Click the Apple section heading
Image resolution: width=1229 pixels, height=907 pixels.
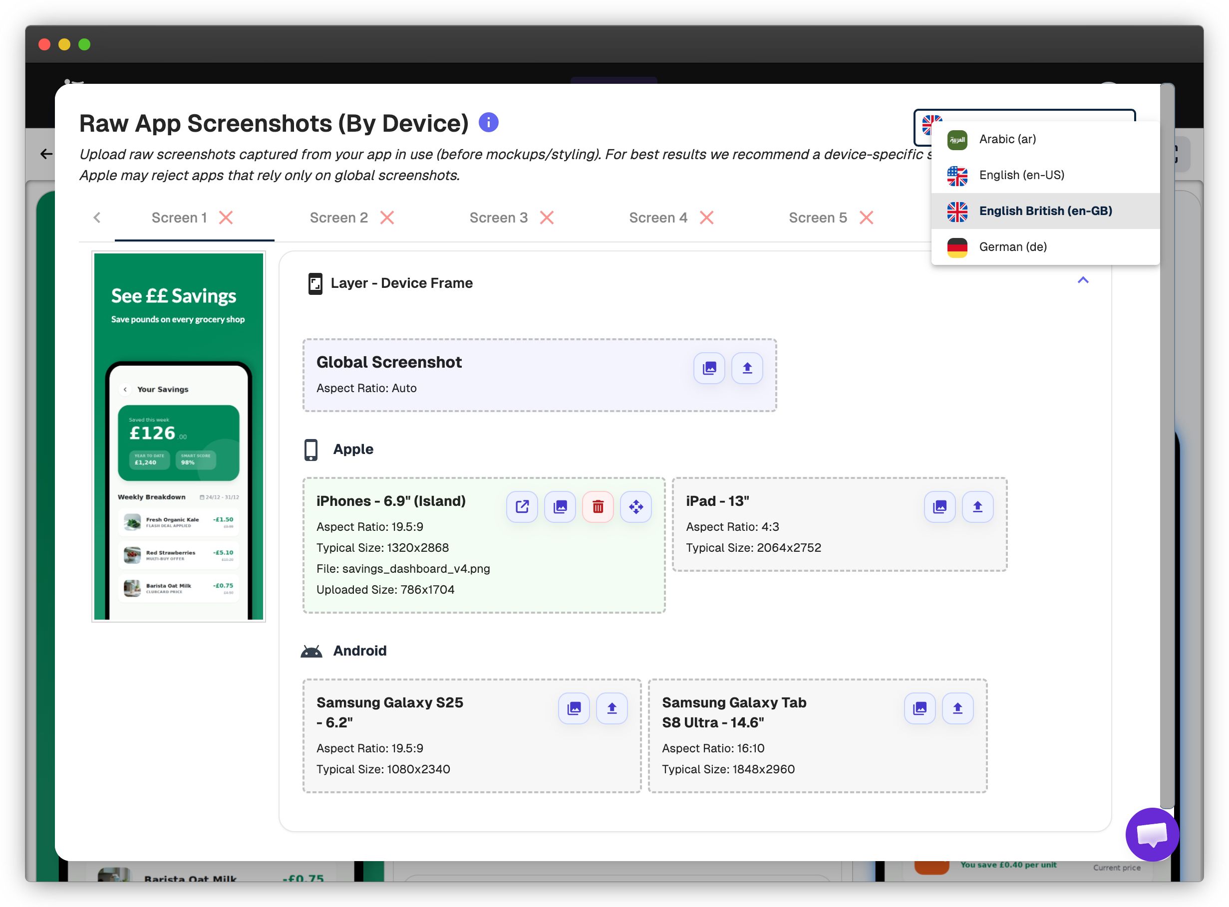coord(353,449)
